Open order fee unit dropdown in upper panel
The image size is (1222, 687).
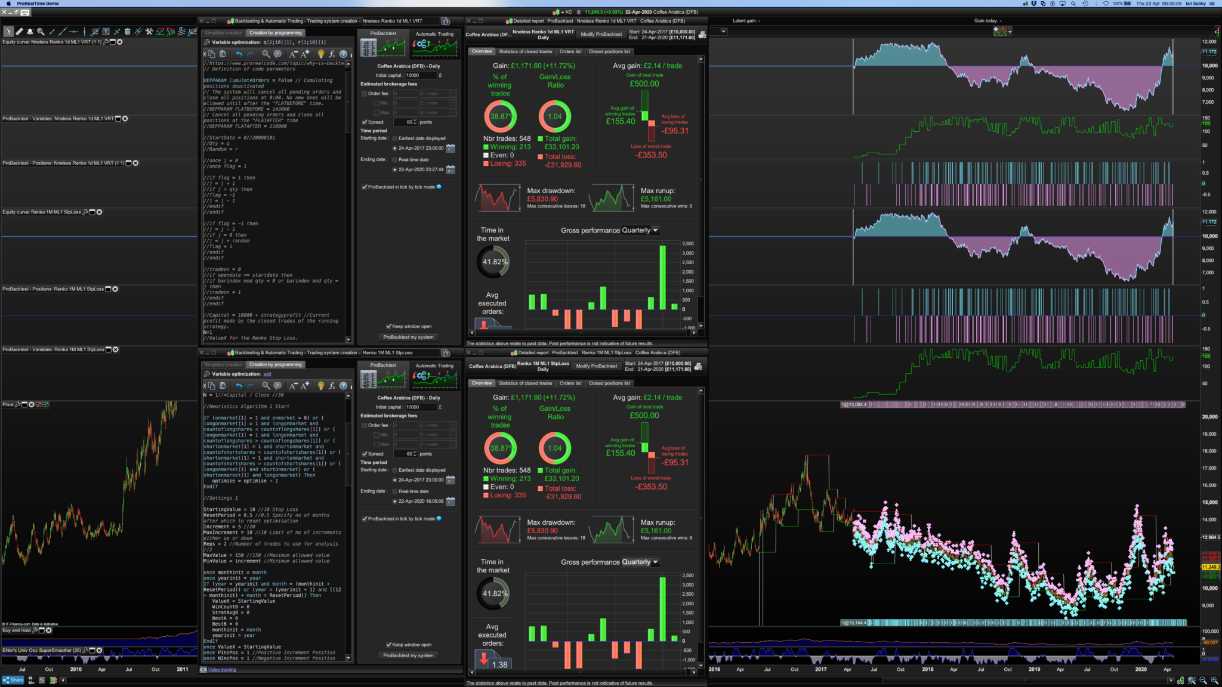tap(452, 94)
